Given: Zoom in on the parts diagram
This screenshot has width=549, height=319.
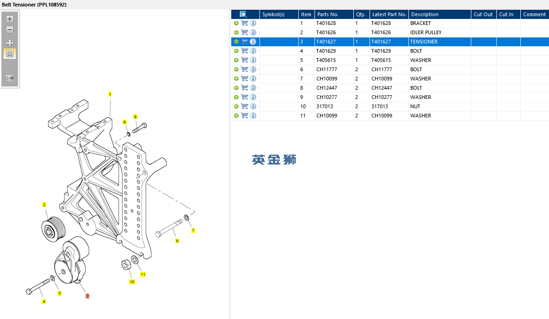Looking at the screenshot, I should tap(10, 19).
